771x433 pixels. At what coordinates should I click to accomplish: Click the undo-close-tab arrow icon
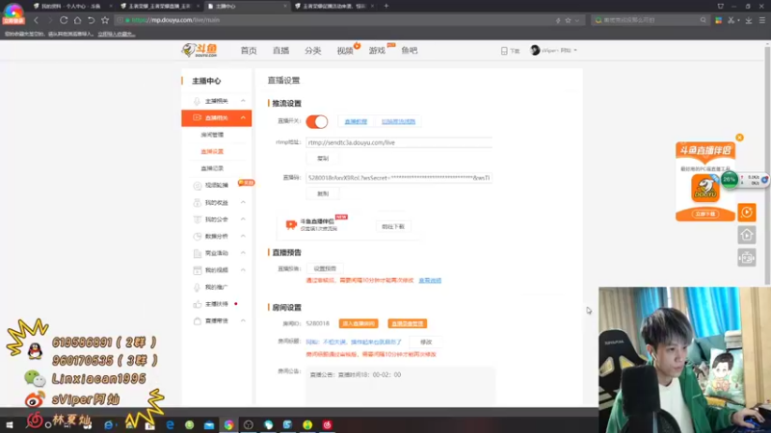(x=91, y=20)
